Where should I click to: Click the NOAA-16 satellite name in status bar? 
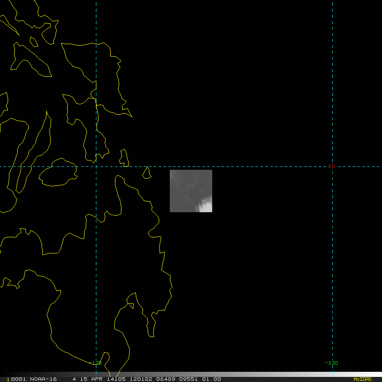[x=43, y=379]
